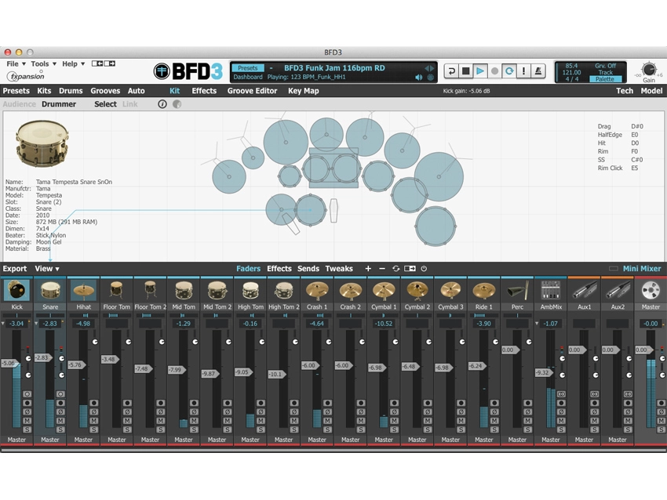Select the Hihat channel icon
Image resolution: width=667 pixels, height=500 pixels.
pos(83,291)
